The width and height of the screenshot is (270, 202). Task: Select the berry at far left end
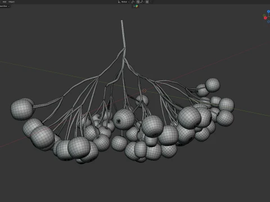[x=22, y=109]
